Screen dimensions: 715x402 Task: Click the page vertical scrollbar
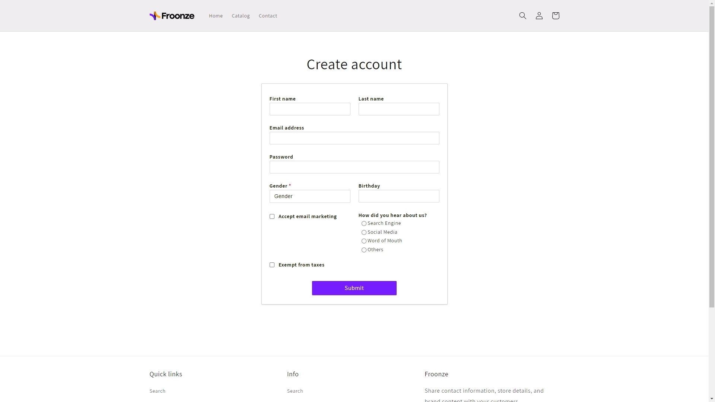tap(712, 156)
